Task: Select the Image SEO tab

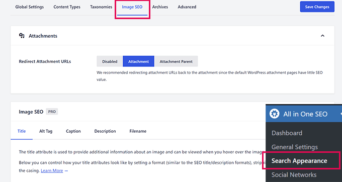Action: (132, 7)
